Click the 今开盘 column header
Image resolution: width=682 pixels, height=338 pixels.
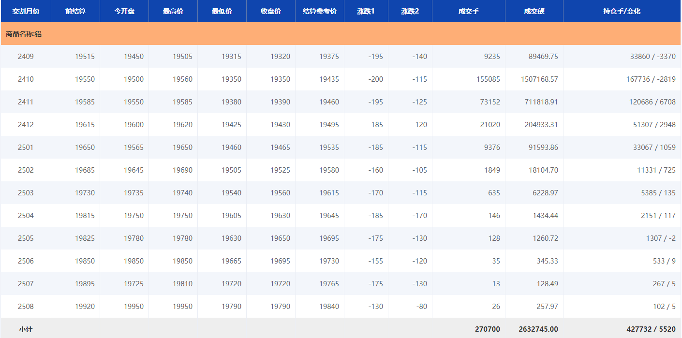click(124, 11)
